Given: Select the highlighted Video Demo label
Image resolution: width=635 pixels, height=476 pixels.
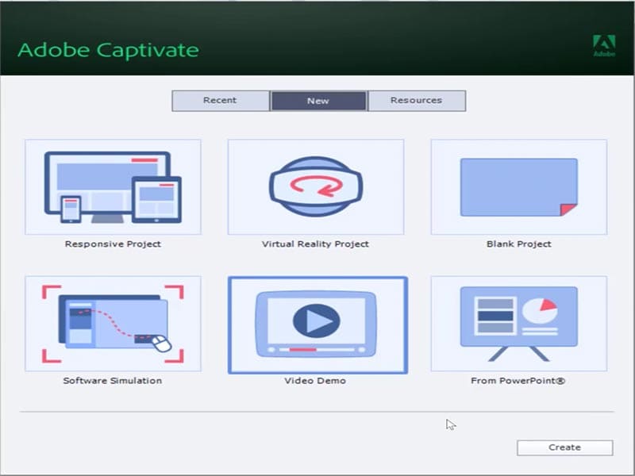Looking at the screenshot, I should [x=315, y=380].
